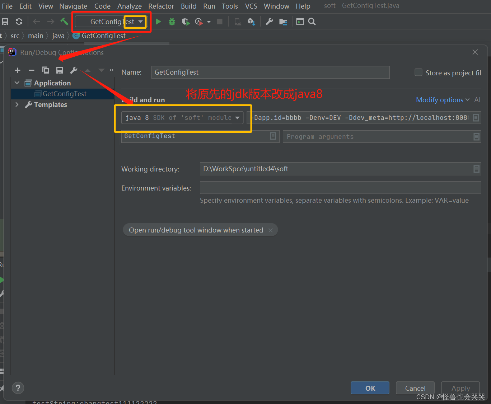Save the configuration with floppy disk icon
Image resolution: width=491 pixels, height=404 pixels.
click(60, 70)
